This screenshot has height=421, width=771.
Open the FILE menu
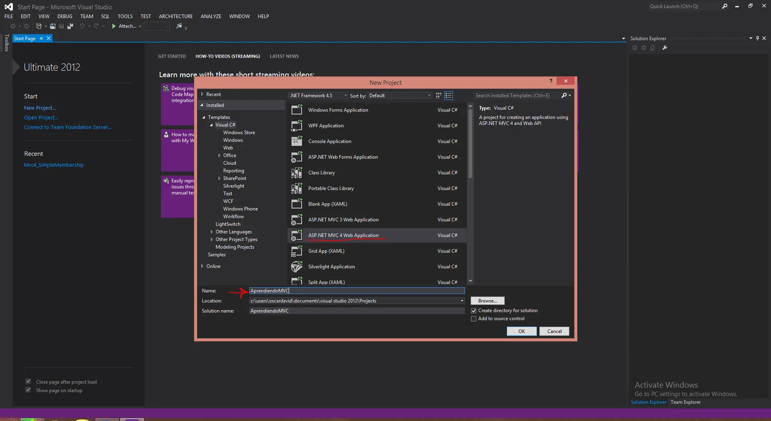9,16
